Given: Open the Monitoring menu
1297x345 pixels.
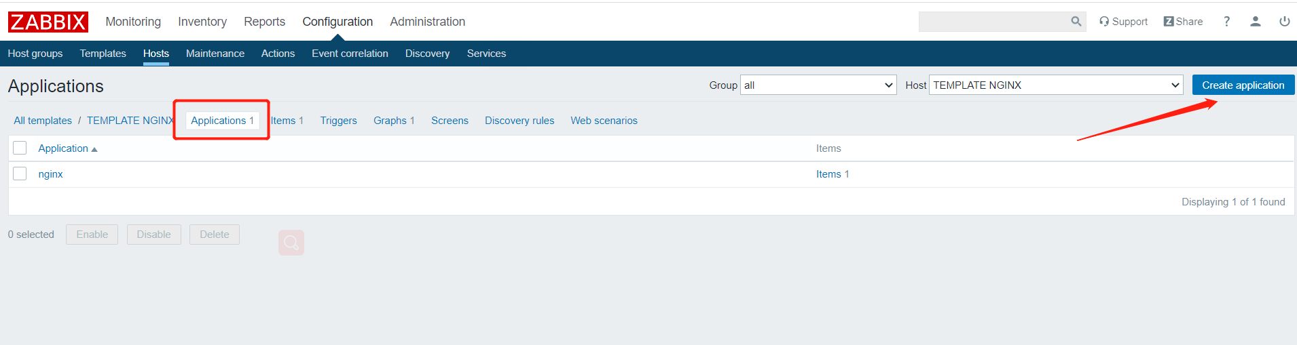Looking at the screenshot, I should [x=133, y=22].
